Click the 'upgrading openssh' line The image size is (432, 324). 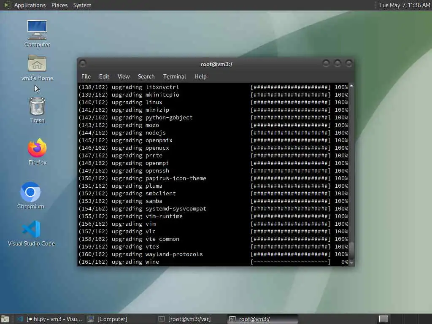click(213, 170)
